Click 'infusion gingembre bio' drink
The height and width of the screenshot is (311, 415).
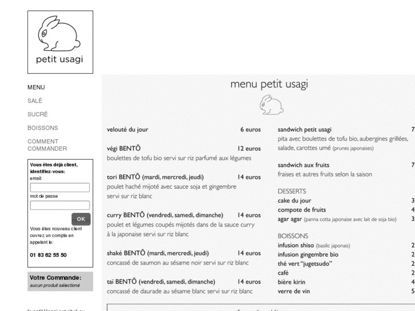308,255
